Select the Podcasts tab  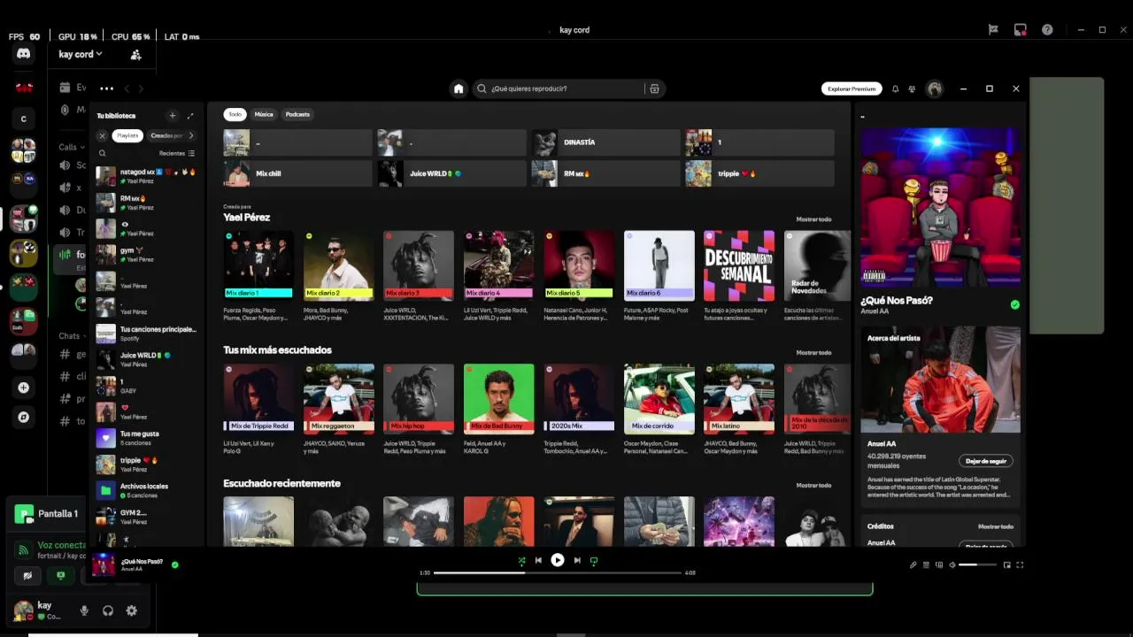(297, 114)
